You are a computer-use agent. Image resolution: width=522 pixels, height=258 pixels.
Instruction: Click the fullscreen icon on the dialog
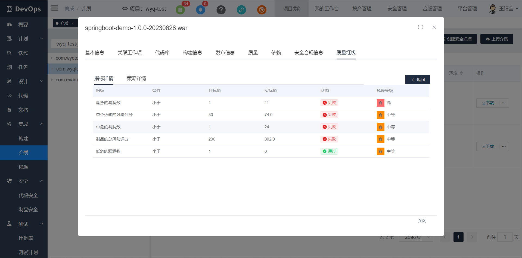[x=421, y=27]
